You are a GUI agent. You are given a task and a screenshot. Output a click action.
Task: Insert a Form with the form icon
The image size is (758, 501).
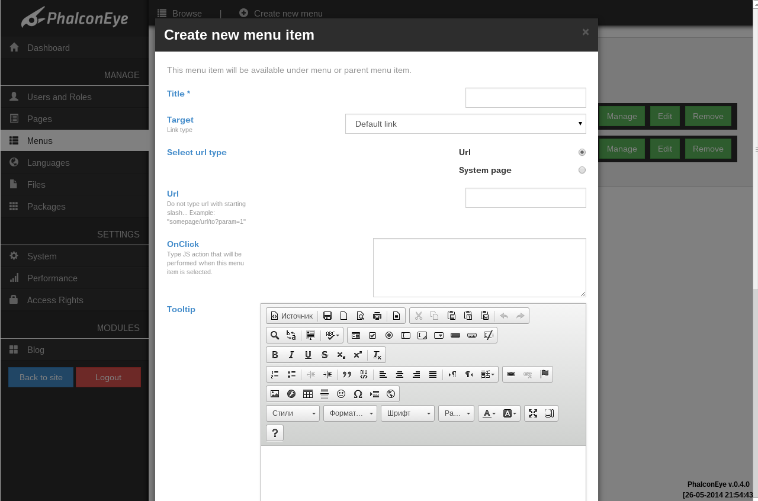click(356, 335)
